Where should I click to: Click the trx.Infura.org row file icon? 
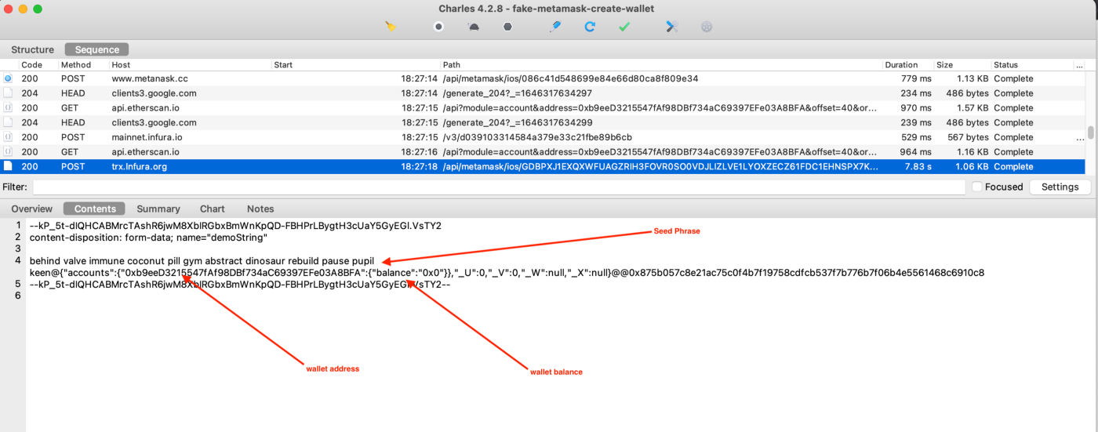coord(8,166)
